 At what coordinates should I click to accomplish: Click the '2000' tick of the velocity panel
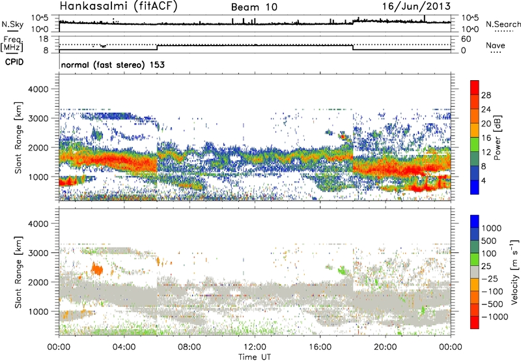tap(38, 282)
